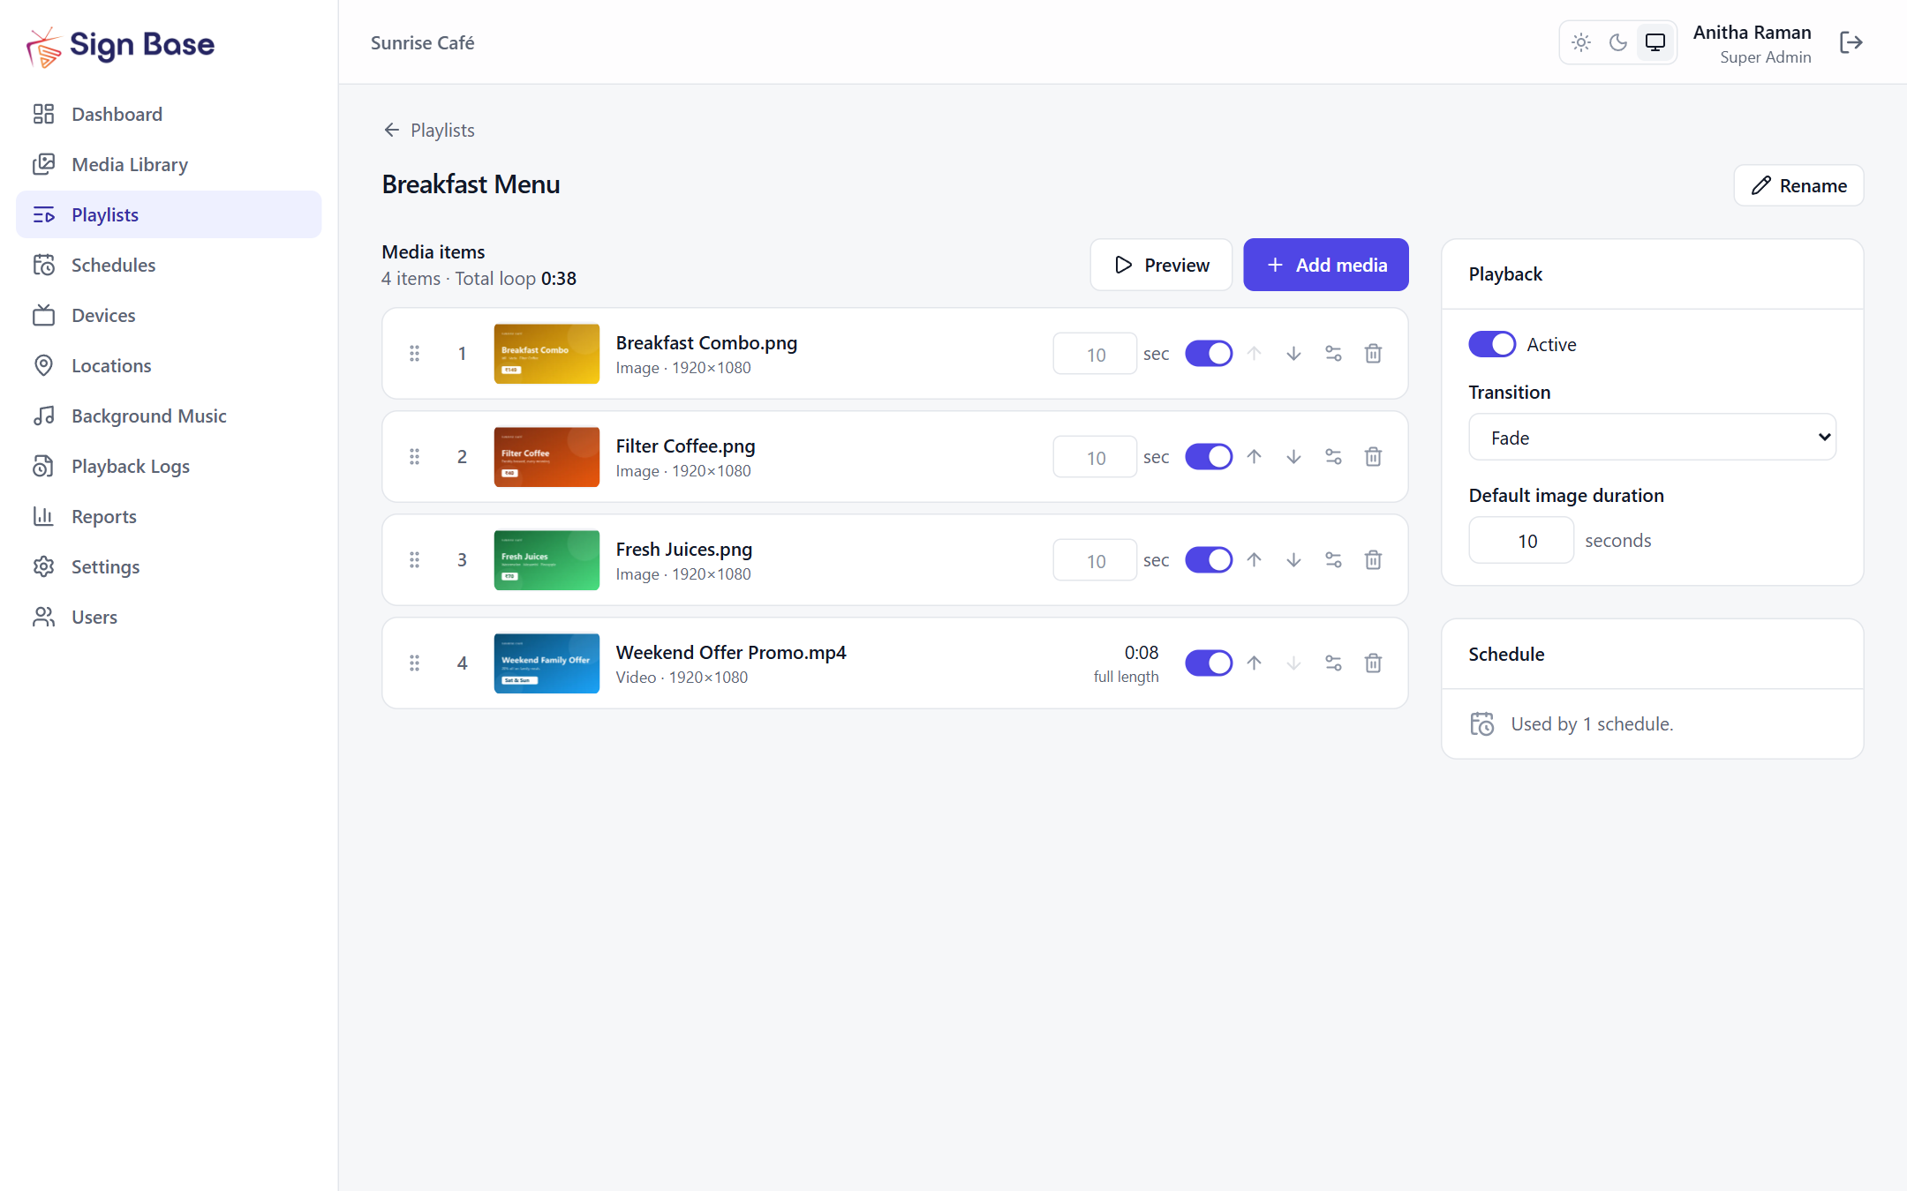Move Breakfast Combo.png down
The height and width of the screenshot is (1191, 1907).
1293,354
